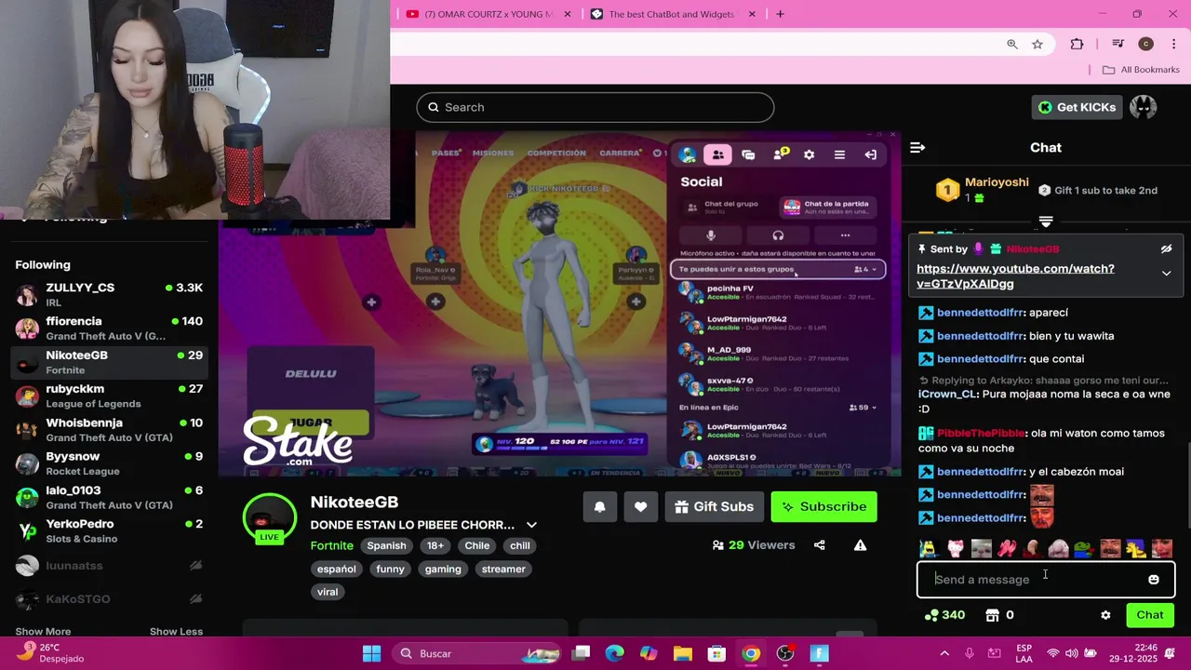Expand the pinned message chevron
1191x670 pixels.
(x=1166, y=274)
